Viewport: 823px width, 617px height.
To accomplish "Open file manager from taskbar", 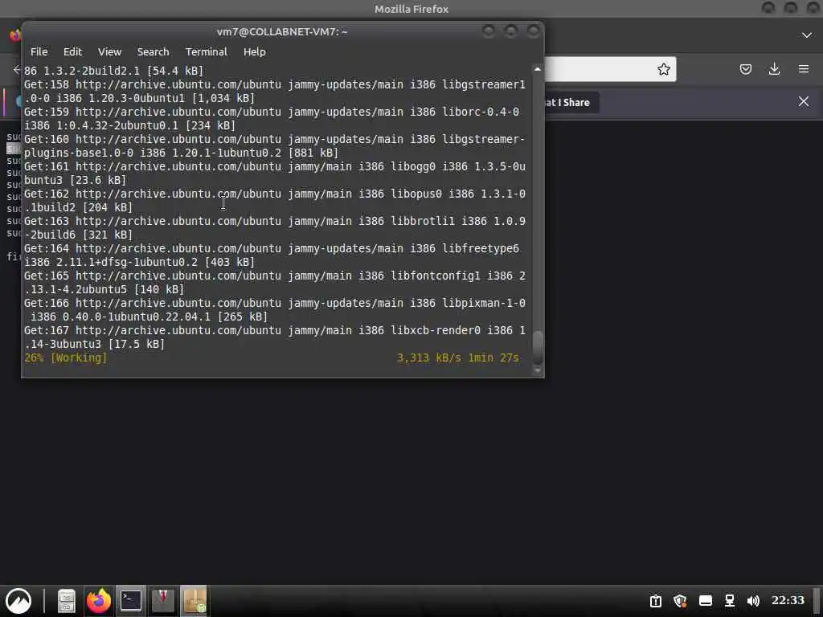I will coord(67,601).
